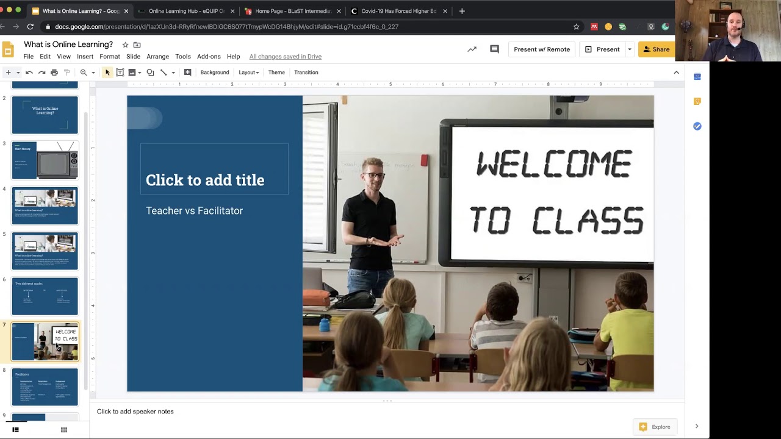Click the Theme button
This screenshot has width=781, height=439.
(276, 73)
